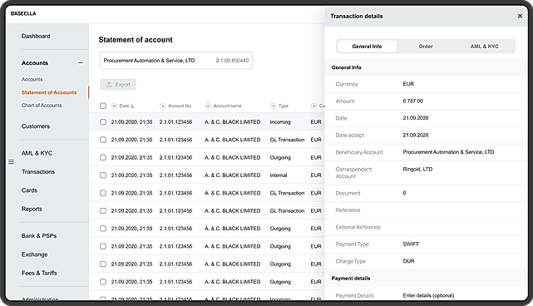
Task: Open Cards in the sidebar
Action: (x=29, y=190)
